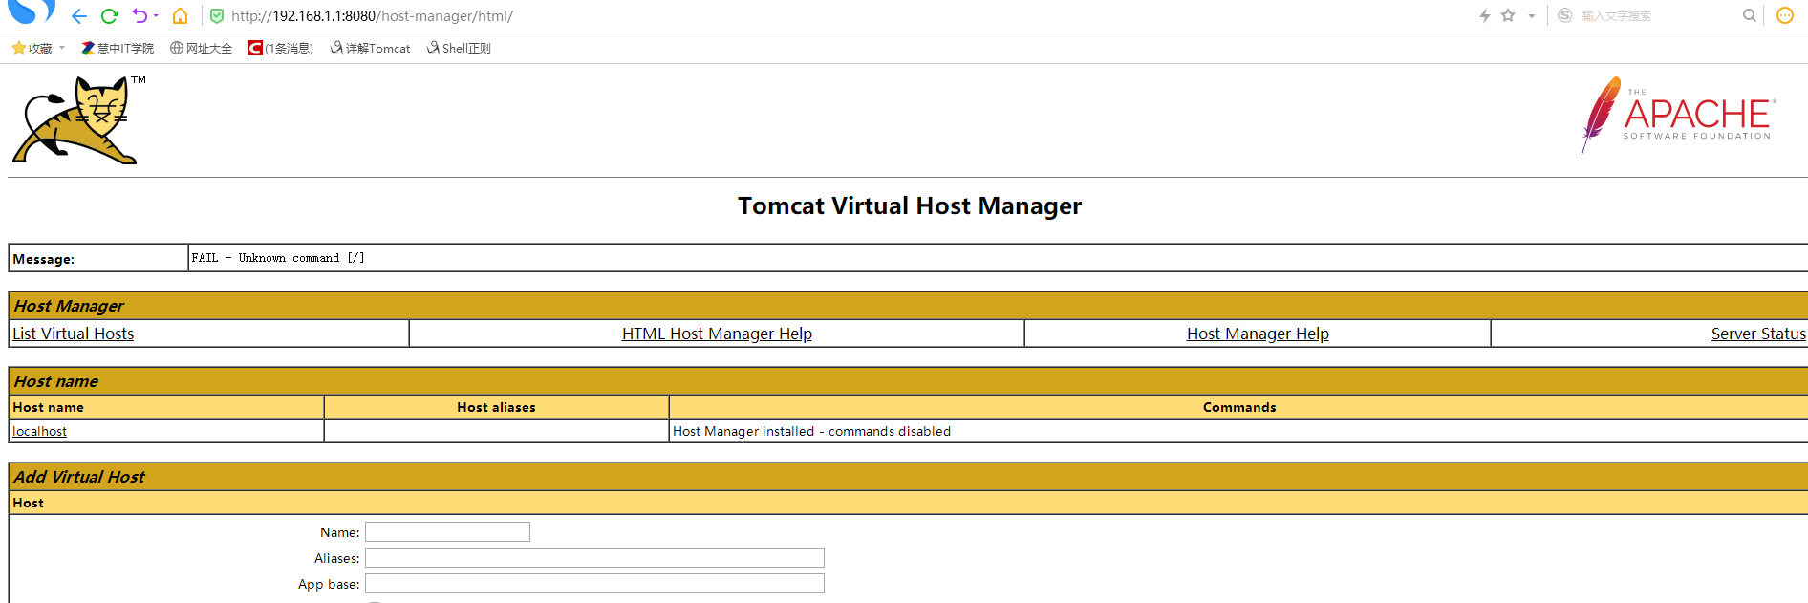Focus the App base input field
1808x603 pixels.
pyautogui.click(x=594, y=584)
